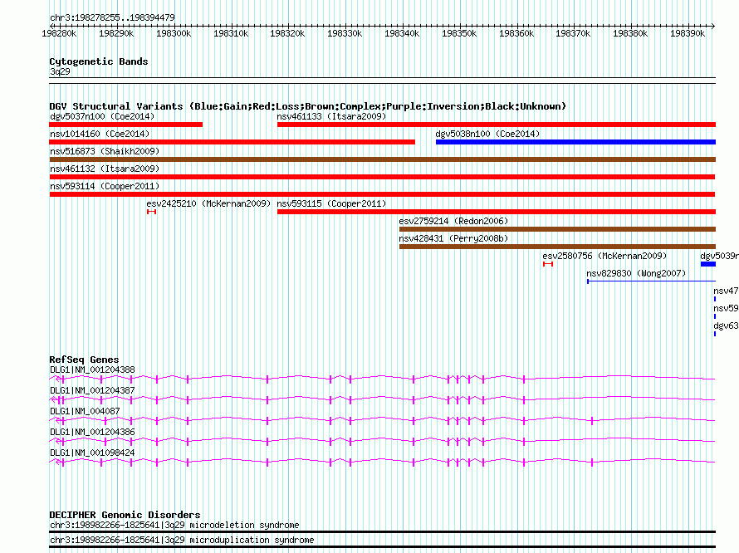Viewport: 739px width, 553px height.
Task: Click the 198290k ruler position label
Action: pyautogui.click(x=116, y=33)
